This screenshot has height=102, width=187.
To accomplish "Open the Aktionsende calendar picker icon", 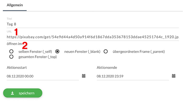I will [174, 76].
